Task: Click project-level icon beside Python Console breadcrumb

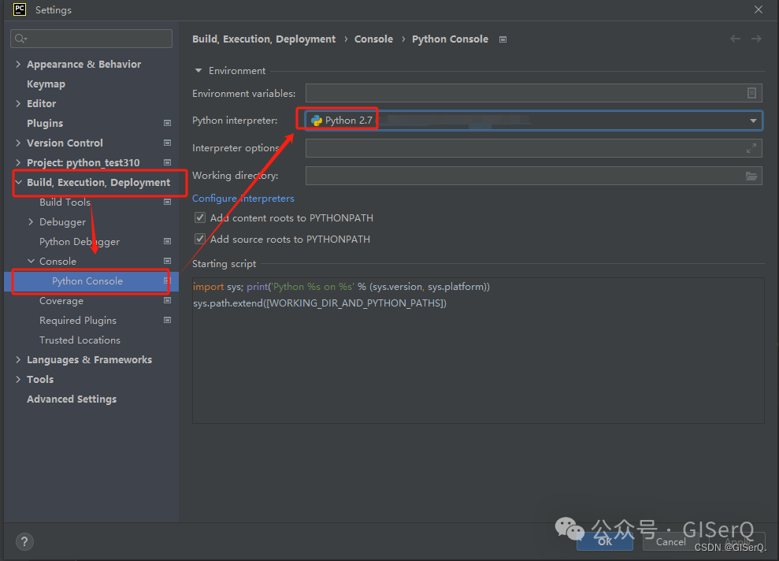Action: (x=503, y=39)
